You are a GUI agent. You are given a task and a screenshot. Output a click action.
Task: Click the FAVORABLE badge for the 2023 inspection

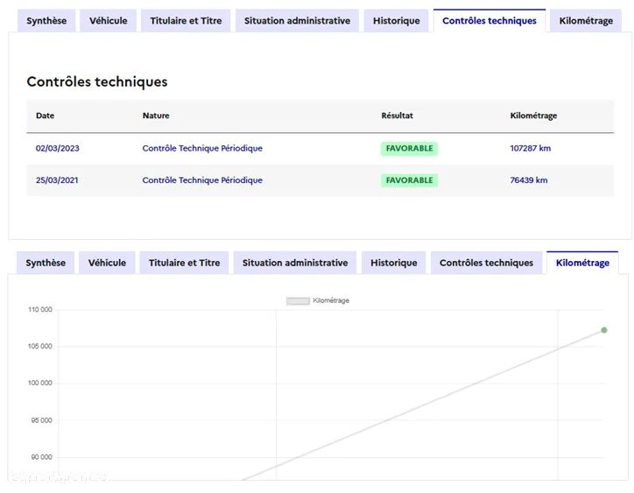(409, 149)
